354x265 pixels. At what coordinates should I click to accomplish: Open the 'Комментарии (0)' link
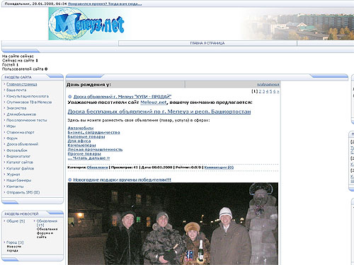[x=219, y=167]
